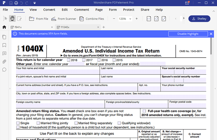Expand the left side panel arrow
217x140 pixels.
coord(10,89)
